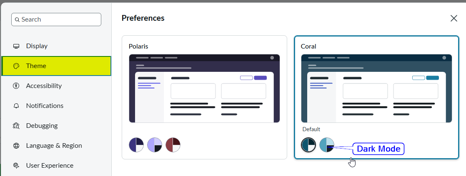
Task: Click the Polaris theme preview image
Action: pyautogui.click(x=204, y=88)
